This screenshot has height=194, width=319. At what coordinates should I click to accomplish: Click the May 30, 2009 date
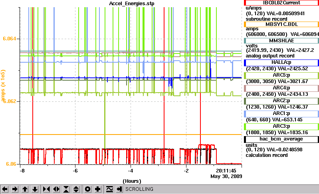[x=226, y=176]
